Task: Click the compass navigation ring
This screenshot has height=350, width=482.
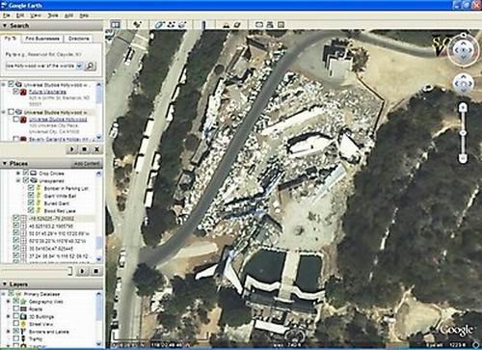Action: pyautogui.click(x=463, y=50)
